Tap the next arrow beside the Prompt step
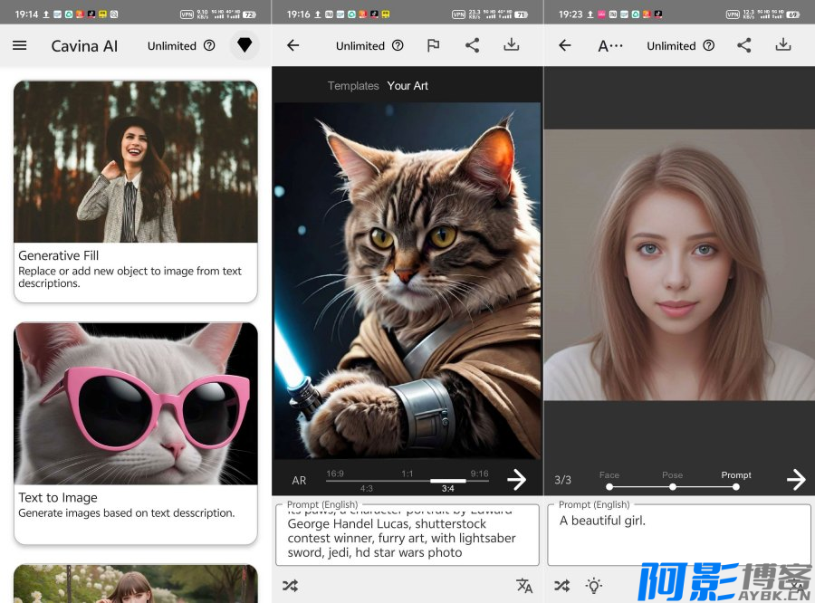This screenshot has width=815, height=603. coord(796,479)
